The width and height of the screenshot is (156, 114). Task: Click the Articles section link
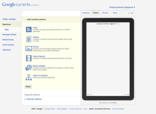coord(36,37)
